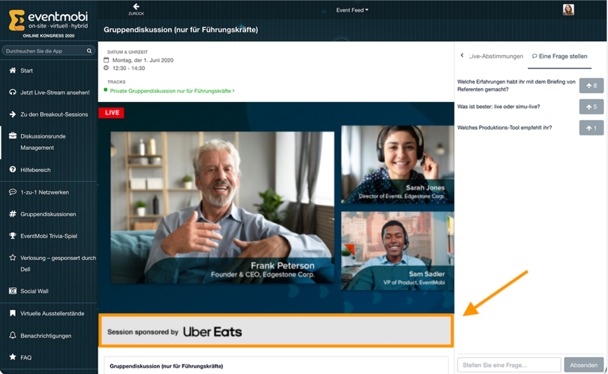
Task: Upvote the Briefing von Referenten question
Action: pos(592,85)
